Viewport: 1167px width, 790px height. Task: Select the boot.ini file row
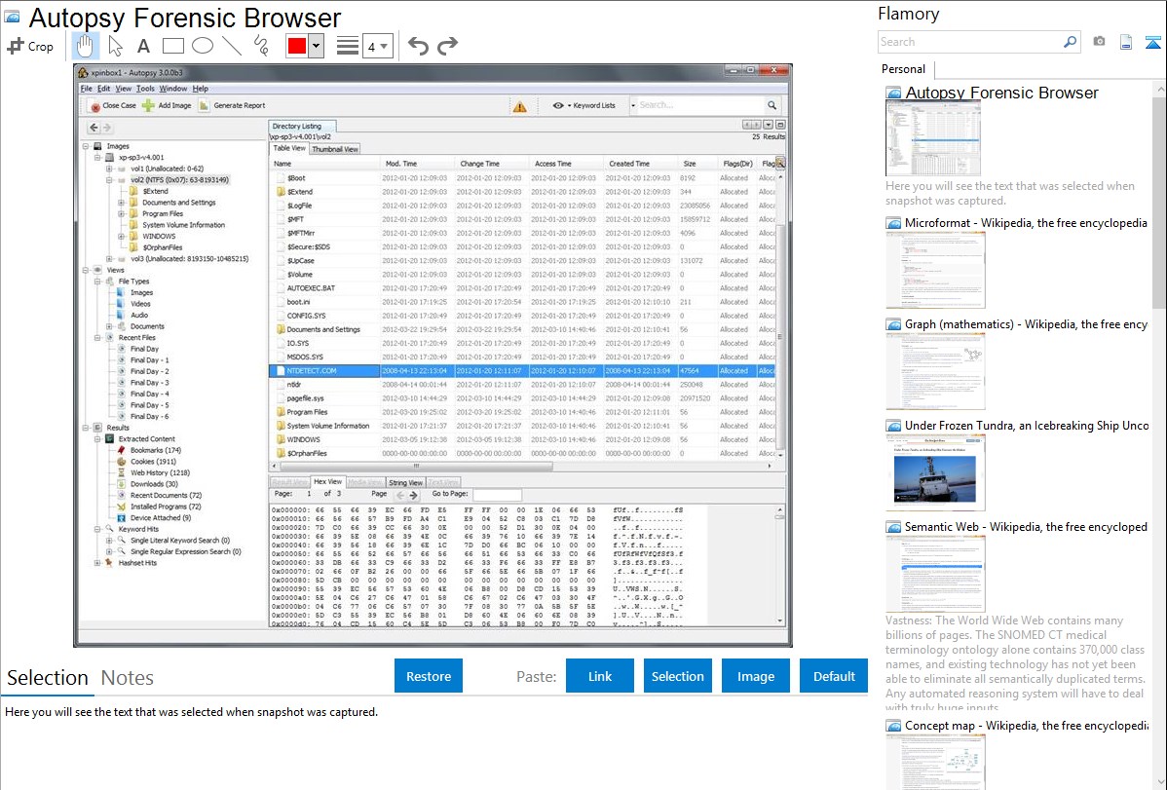pyautogui.click(x=523, y=302)
